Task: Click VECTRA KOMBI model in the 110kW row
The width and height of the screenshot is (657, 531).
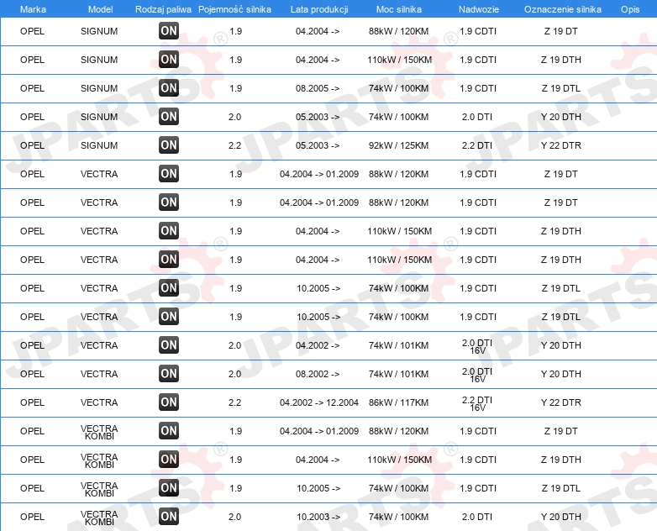Action: pyautogui.click(x=99, y=461)
